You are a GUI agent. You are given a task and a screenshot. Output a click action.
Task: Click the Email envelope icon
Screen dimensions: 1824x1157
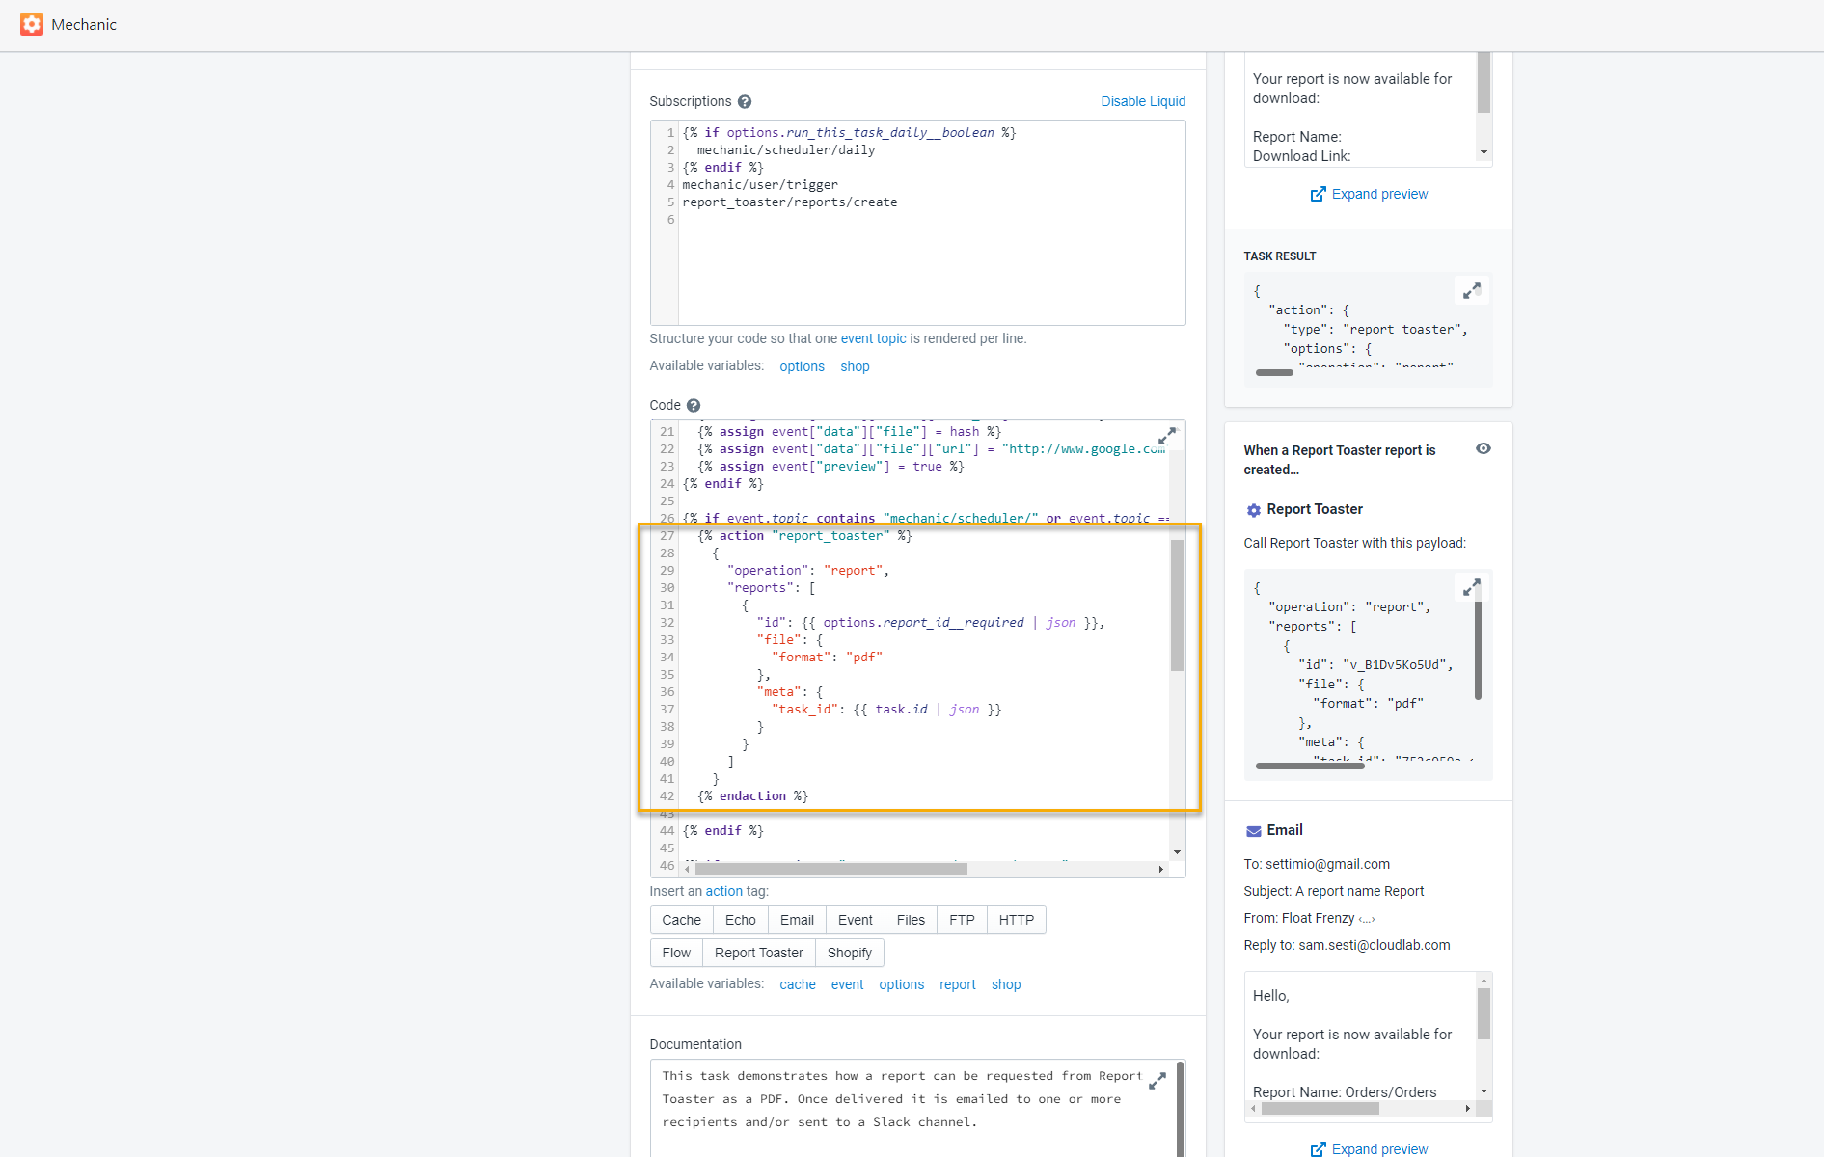tap(1253, 831)
